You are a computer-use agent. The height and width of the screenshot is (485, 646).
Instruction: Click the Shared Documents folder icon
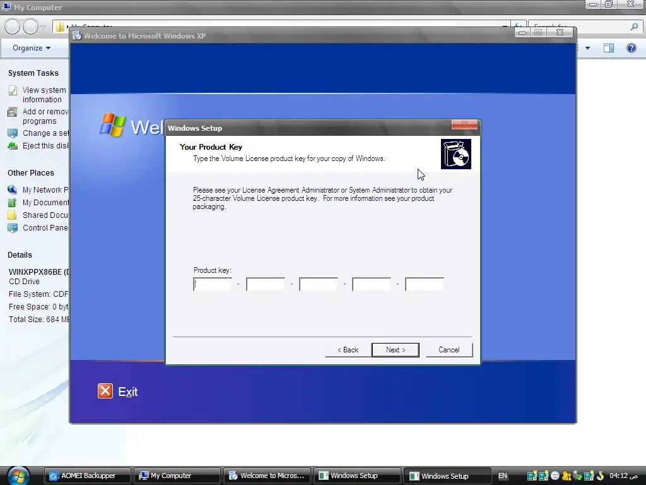tap(13, 215)
